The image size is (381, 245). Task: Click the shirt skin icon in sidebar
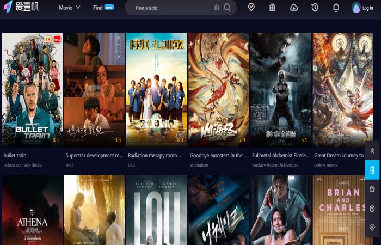click(372, 189)
